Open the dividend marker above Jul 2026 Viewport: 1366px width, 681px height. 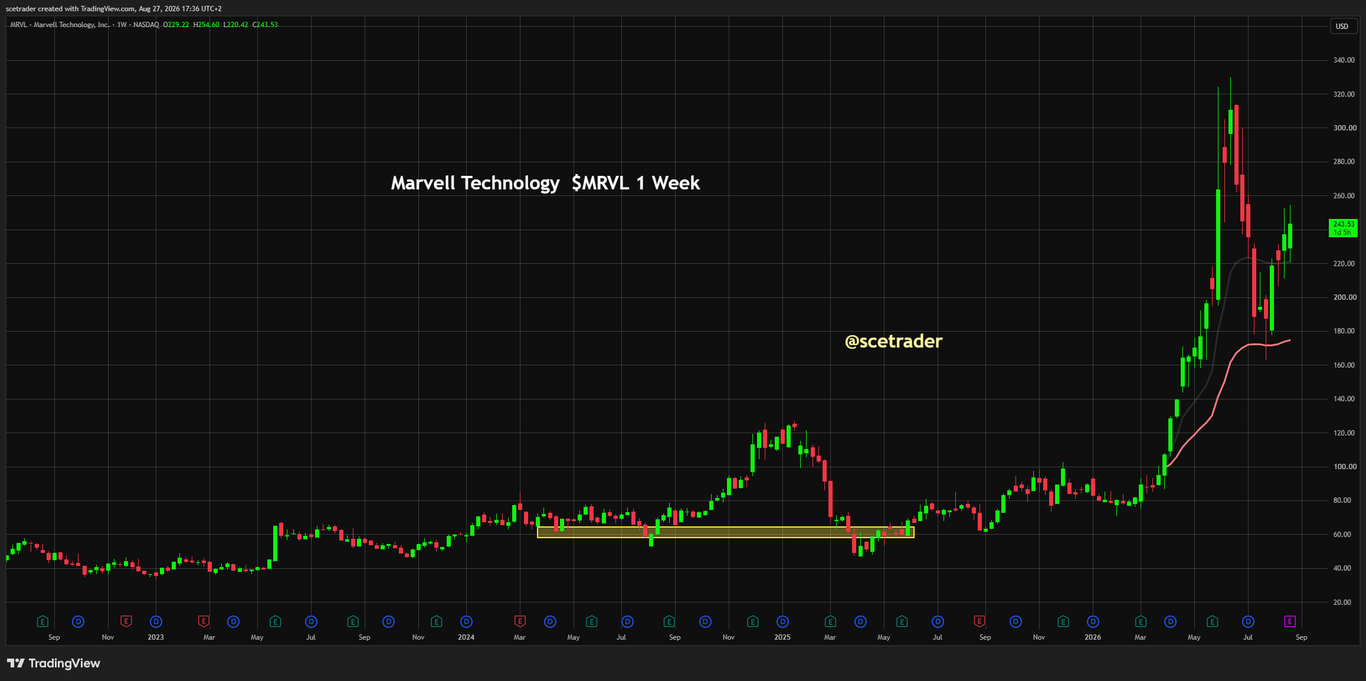click(1248, 621)
